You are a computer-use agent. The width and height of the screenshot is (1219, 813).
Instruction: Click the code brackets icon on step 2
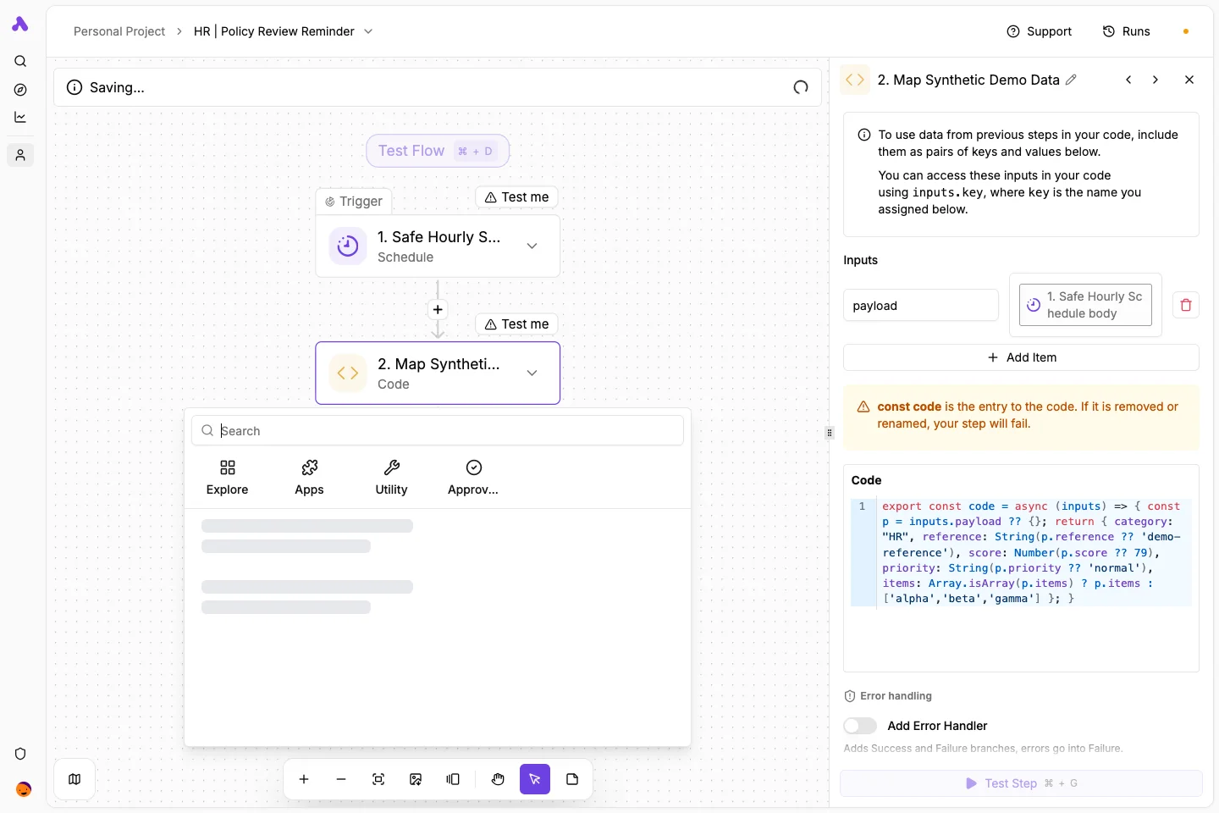pos(348,373)
